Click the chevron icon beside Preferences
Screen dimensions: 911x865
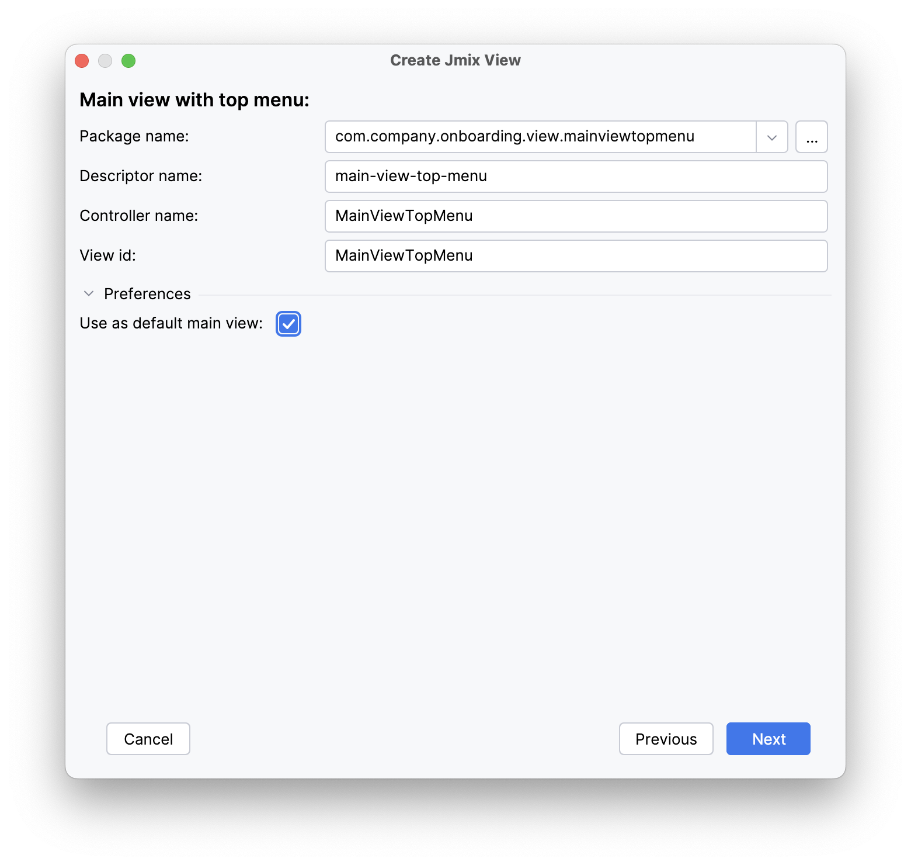click(88, 293)
